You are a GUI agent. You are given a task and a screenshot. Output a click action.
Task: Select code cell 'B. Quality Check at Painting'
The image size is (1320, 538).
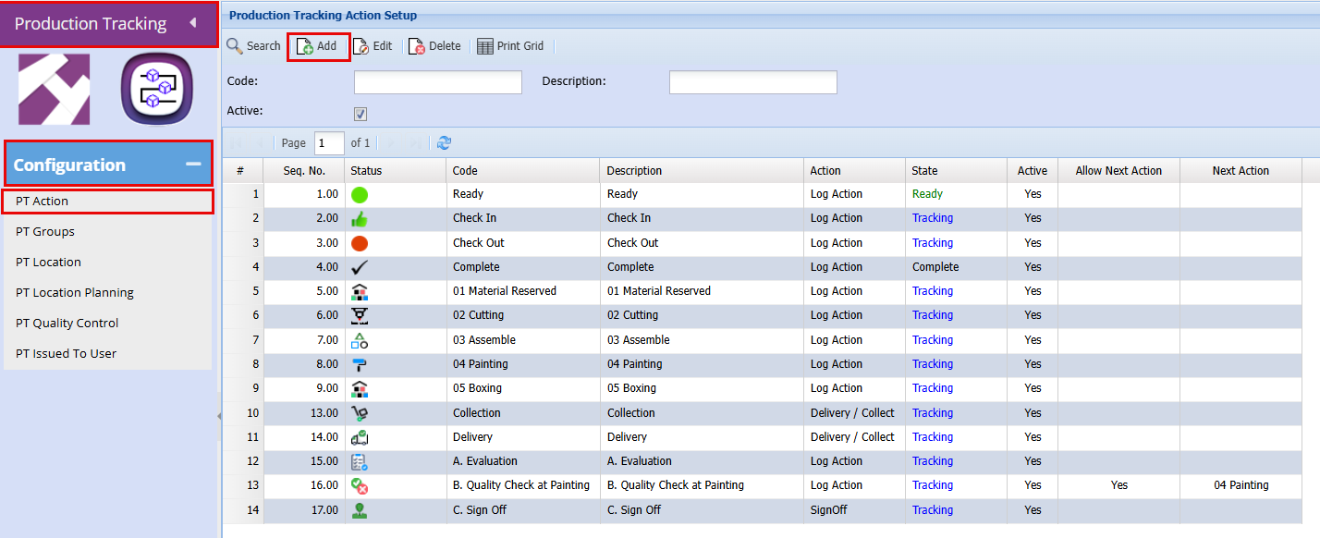coord(523,485)
